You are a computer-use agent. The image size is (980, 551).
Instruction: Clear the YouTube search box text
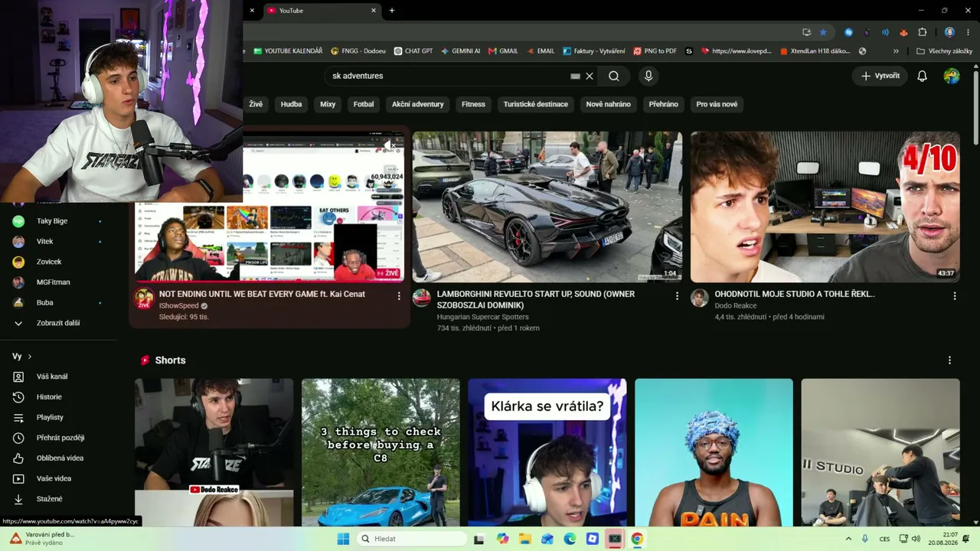coord(590,76)
